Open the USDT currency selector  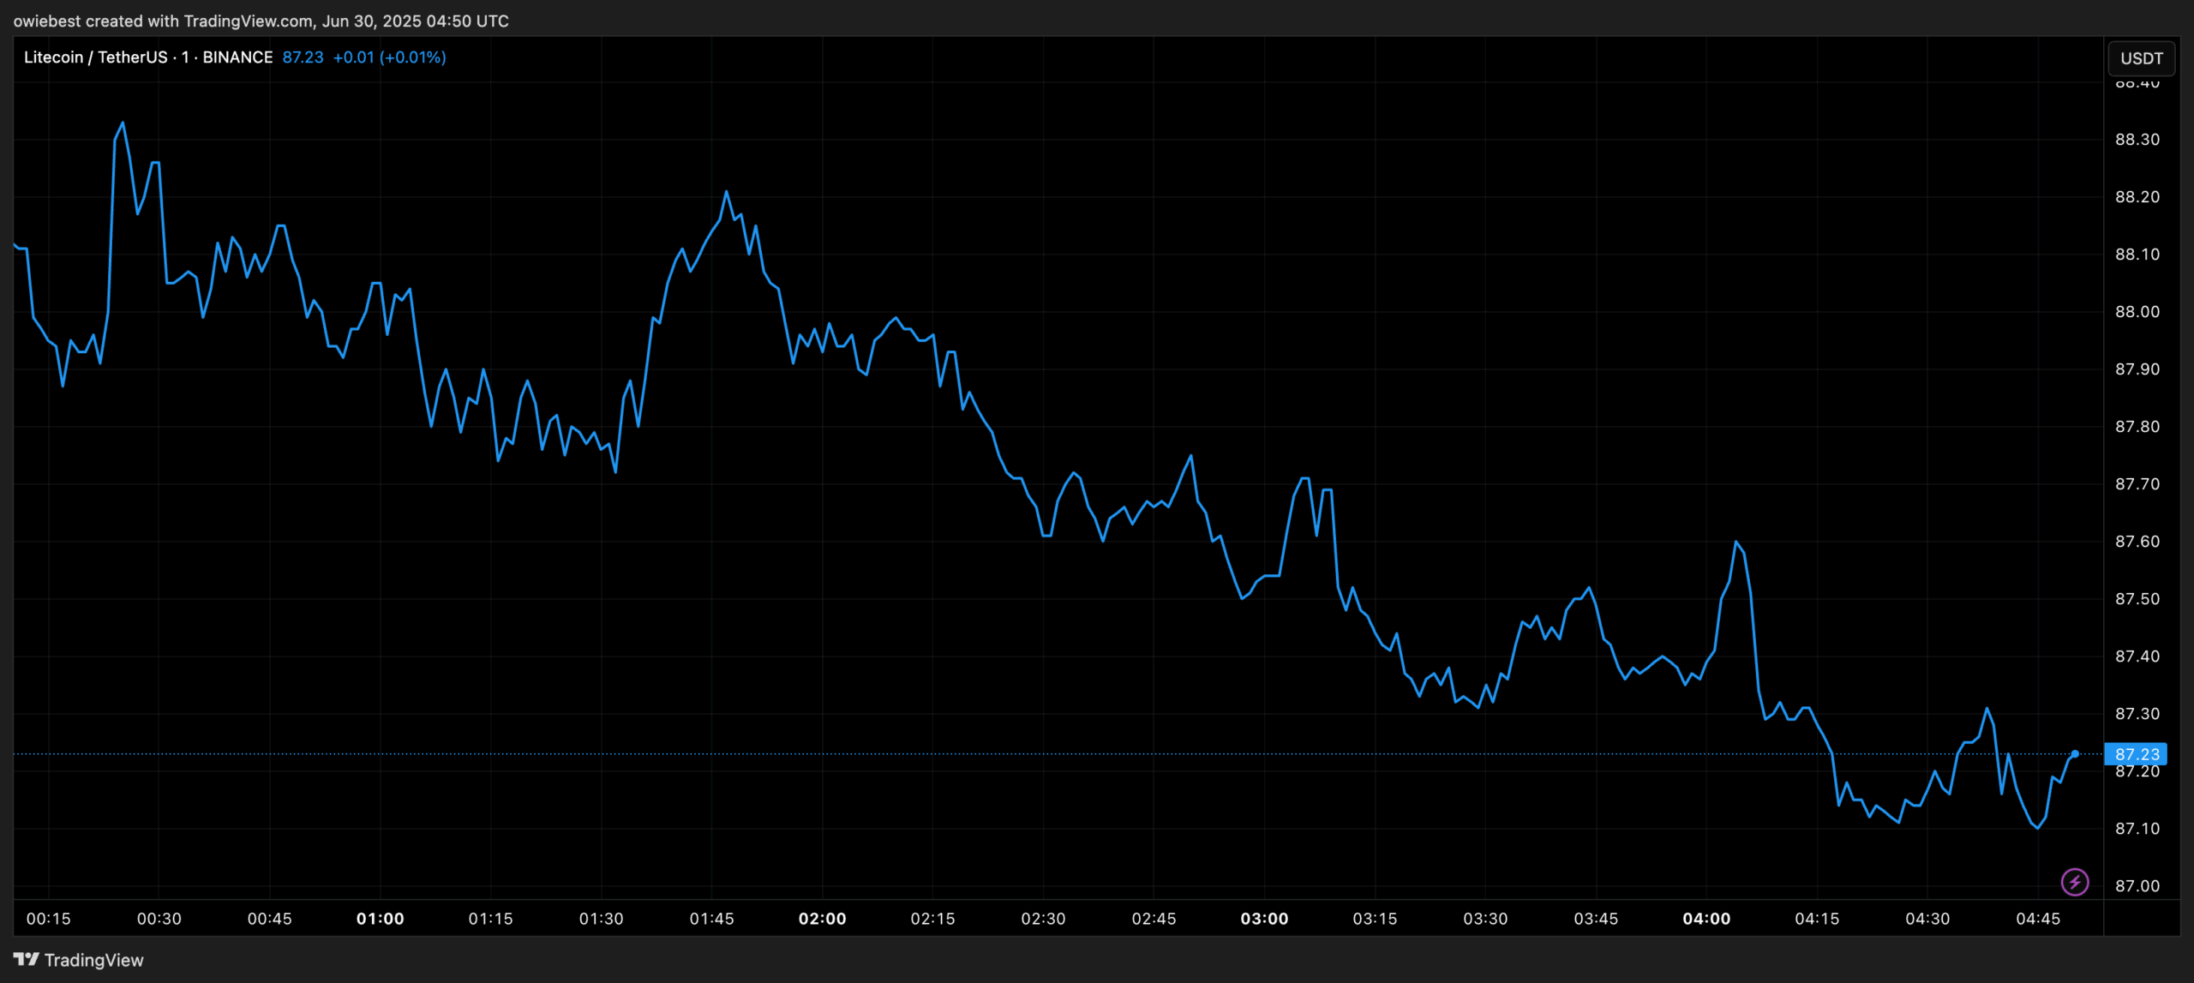[2142, 58]
